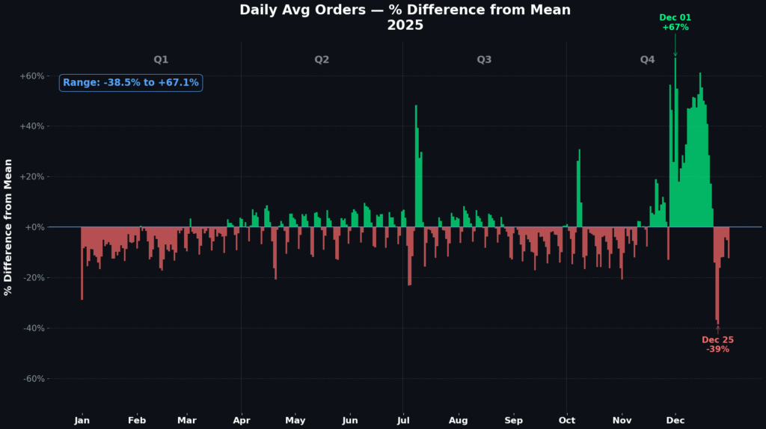Click the Q3 quarter label
The height and width of the screenshot is (429, 766).
484,59
